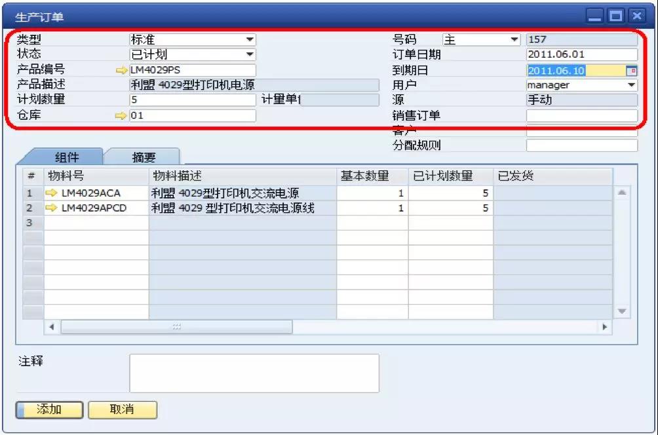
Task: Click the 取消 cancel button
Action: pos(123,409)
